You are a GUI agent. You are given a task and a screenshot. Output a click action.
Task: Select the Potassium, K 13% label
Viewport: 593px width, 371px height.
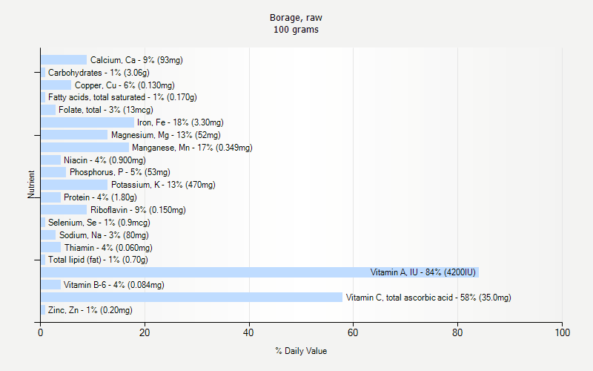coord(163,185)
